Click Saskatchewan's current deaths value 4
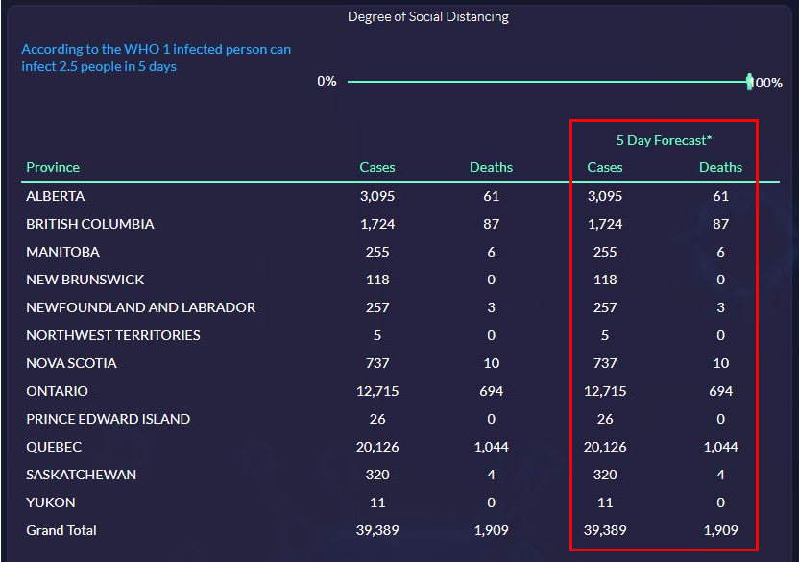Image resolution: width=799 pixels, height=562 pixels. [x=492, y=475]
